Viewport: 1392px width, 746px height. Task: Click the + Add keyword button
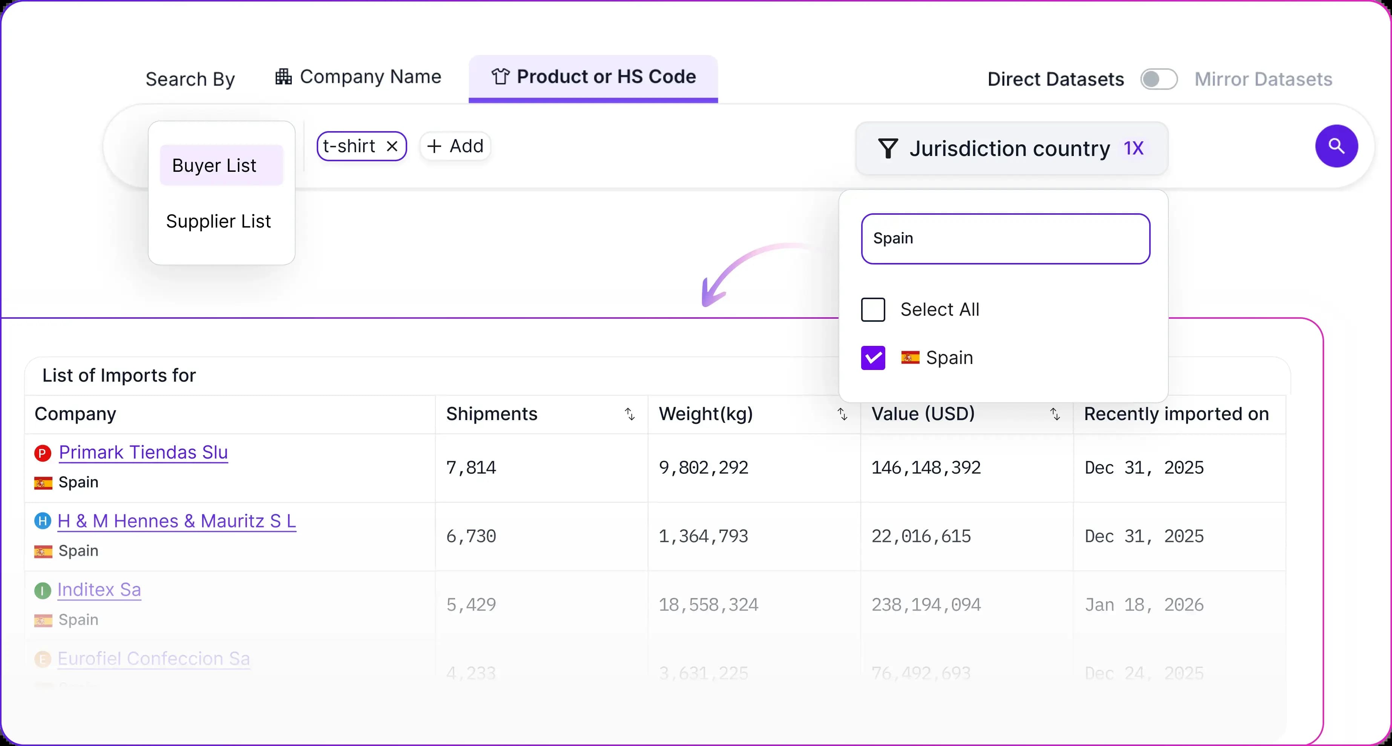tap(455, 147)
